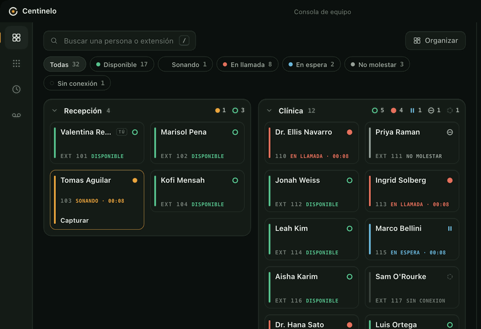This screenshot has width=481, height=329.
Task: Click Dr. Ellis Navarro's on-call status dot
Action: [x=350, y=132]
